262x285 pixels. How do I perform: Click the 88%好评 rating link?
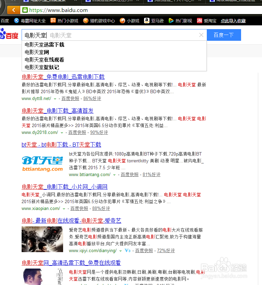pos(101,209)
